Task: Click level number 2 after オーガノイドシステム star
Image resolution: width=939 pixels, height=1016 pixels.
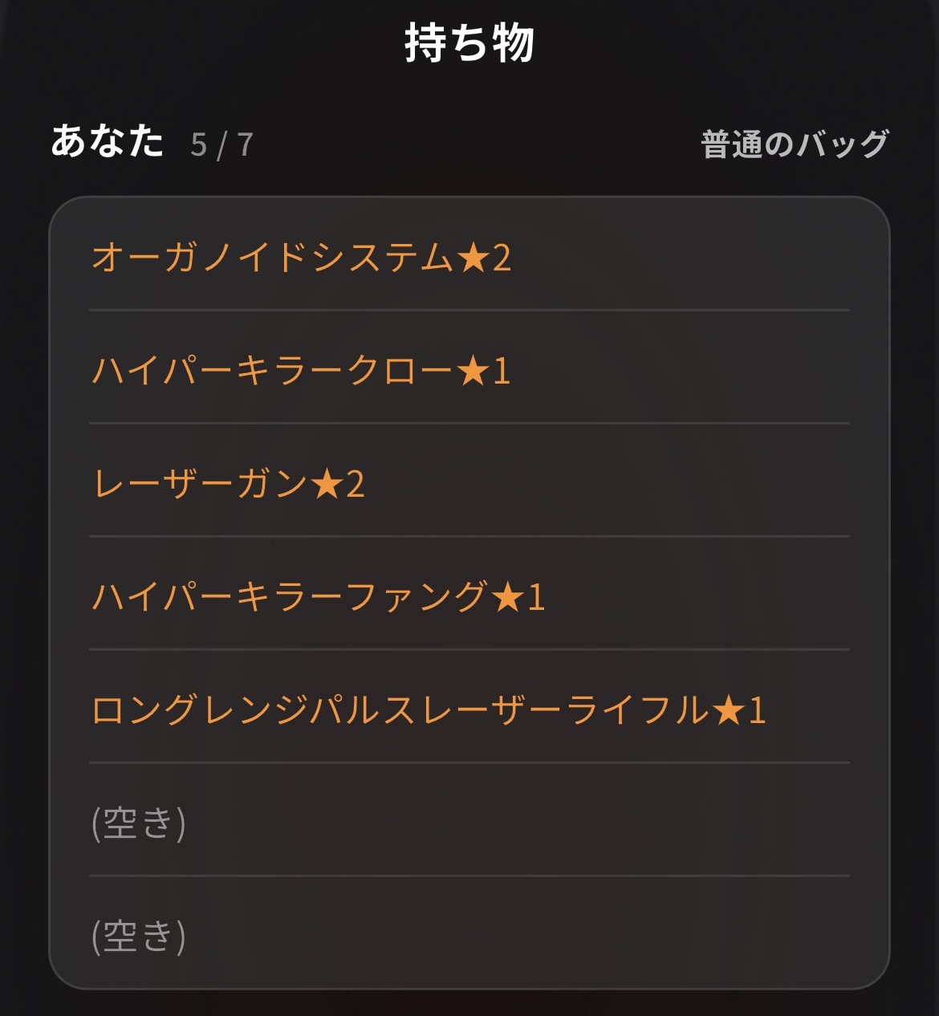Action: click(x=502, y=258)
